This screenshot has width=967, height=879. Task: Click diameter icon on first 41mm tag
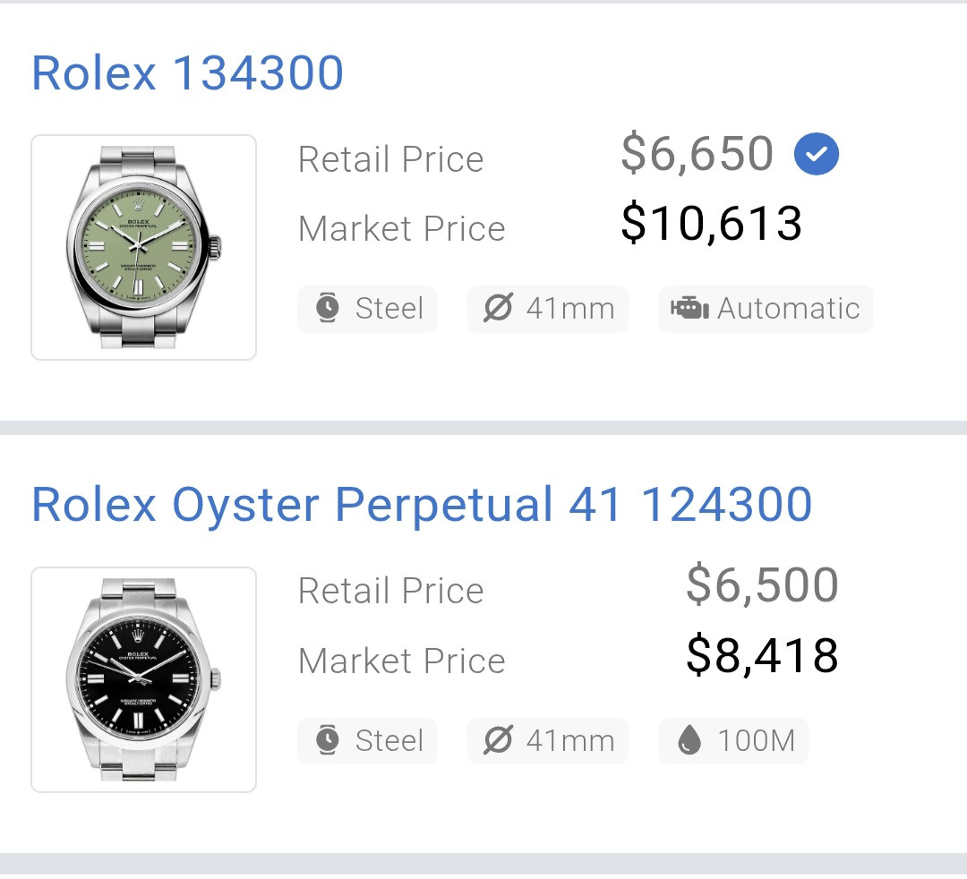pyautogui.click(x=498, y=309)
